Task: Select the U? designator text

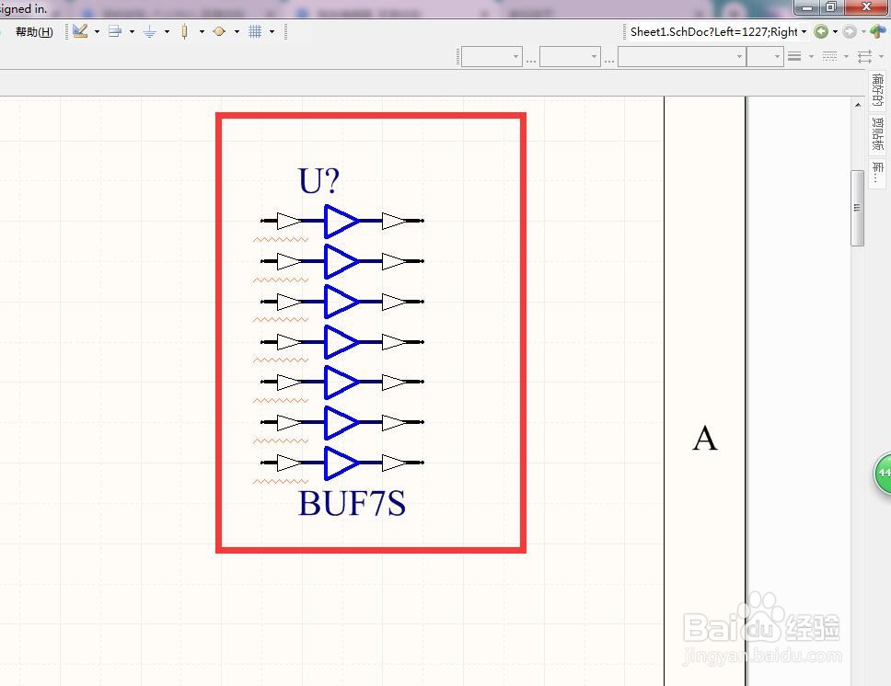Action: click(x=318, y=180)
